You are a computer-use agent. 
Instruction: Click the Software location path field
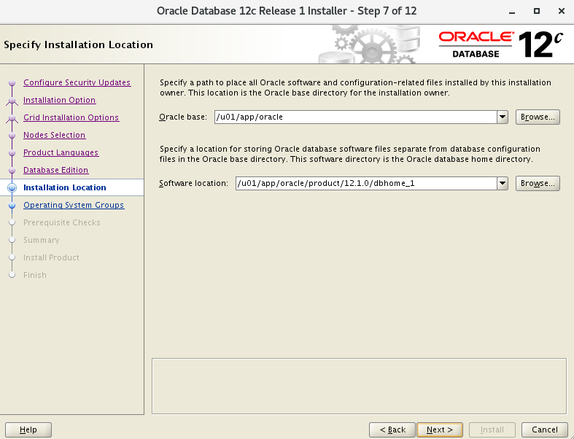click(366, 184)
